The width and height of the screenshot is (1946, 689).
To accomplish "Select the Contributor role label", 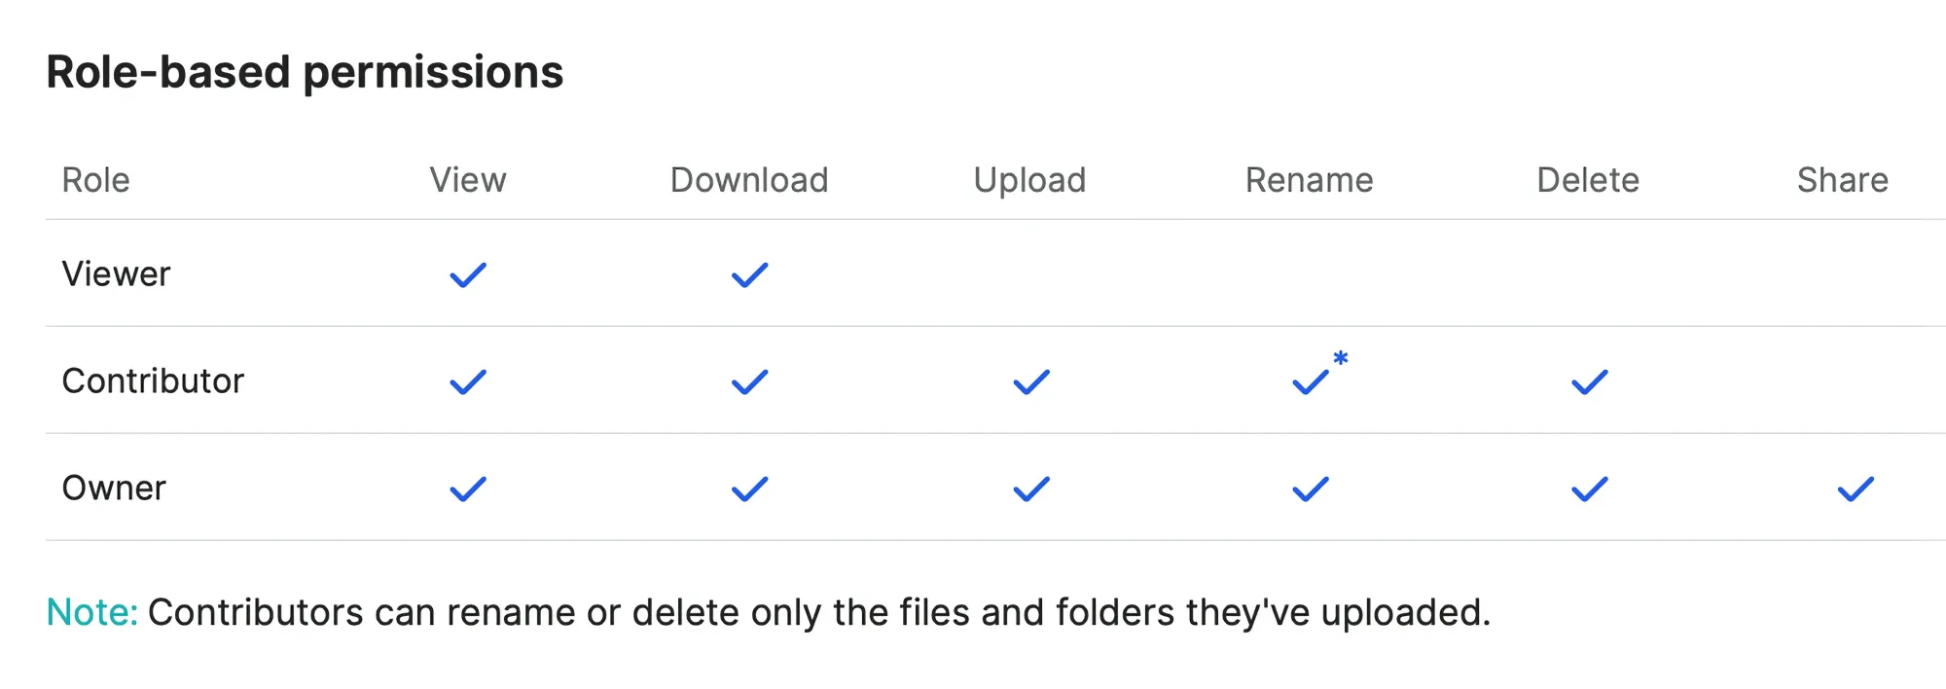I will point(153,381).
